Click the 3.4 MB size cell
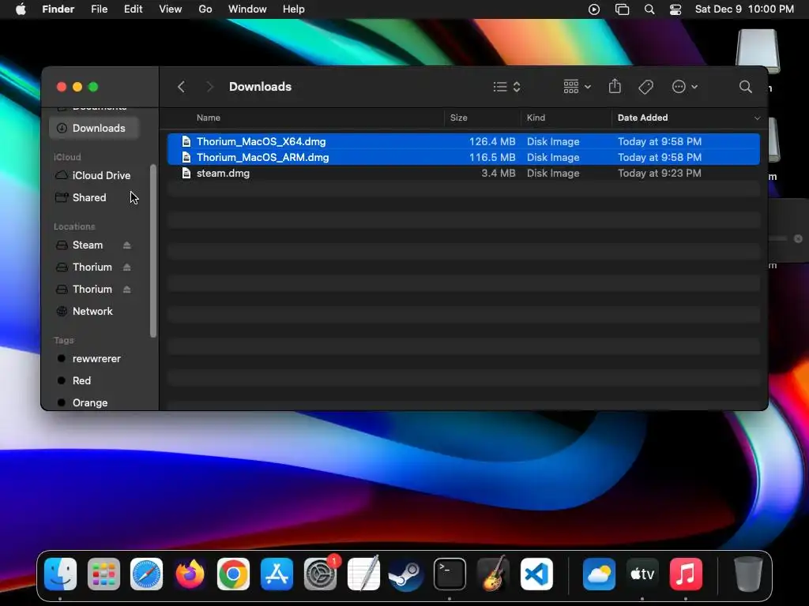 tap(498, 174)
